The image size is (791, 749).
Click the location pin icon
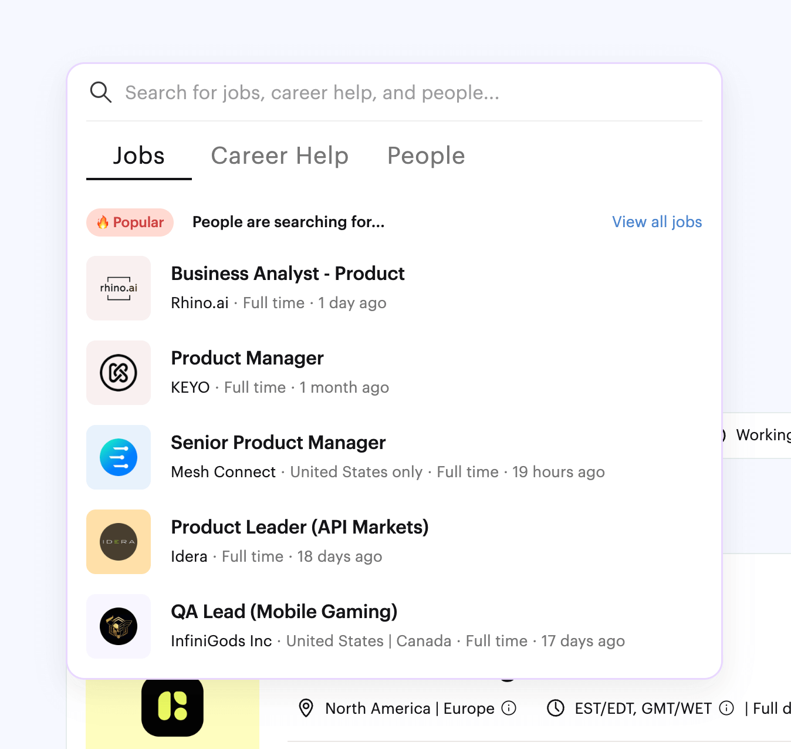point(306,708)
